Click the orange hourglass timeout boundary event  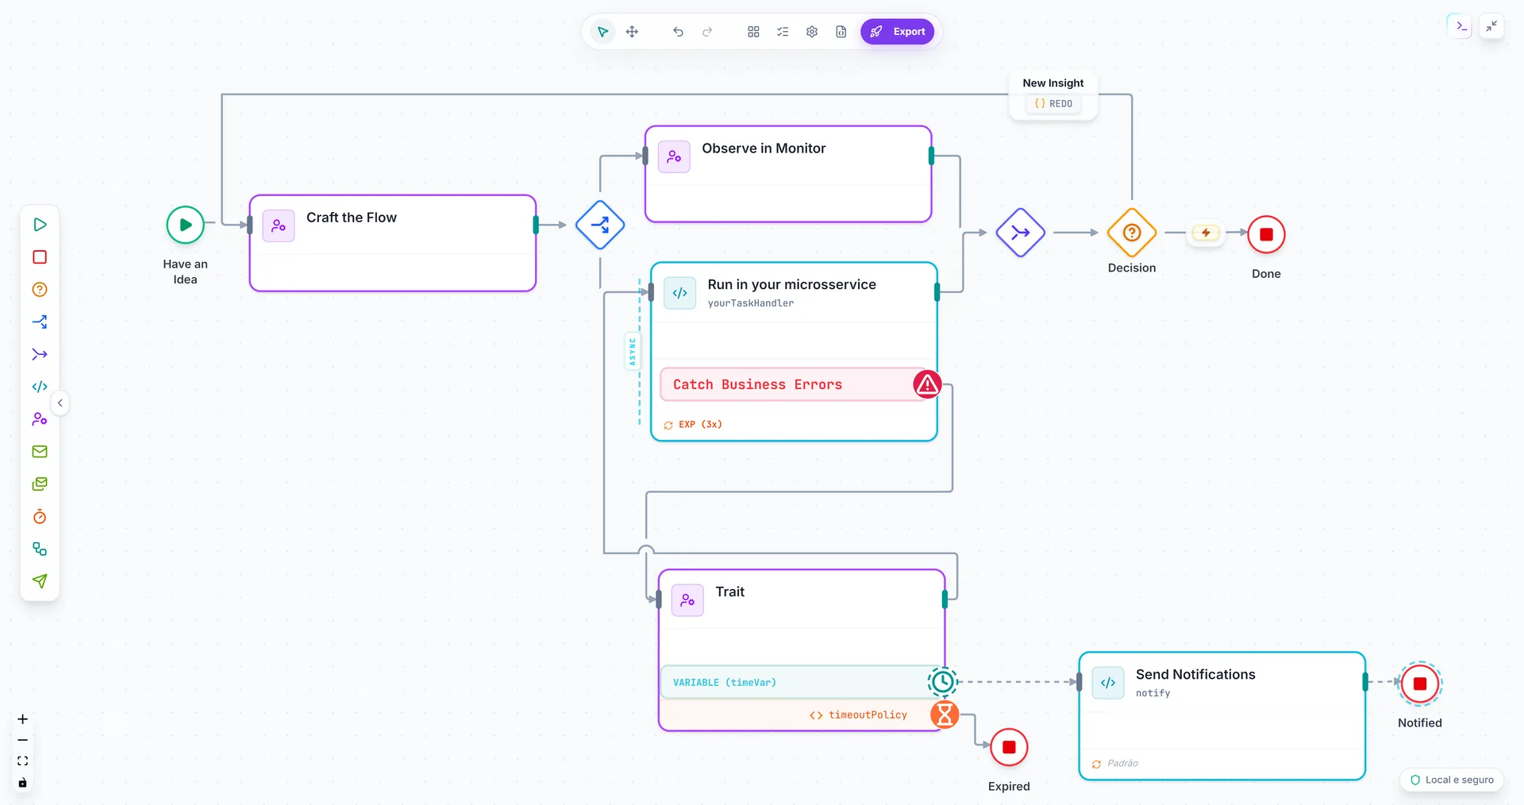click(x=945, y=714)
